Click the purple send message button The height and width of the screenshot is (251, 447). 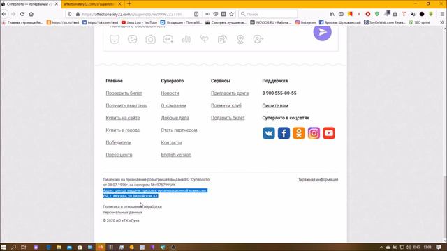tap(323, 32)
